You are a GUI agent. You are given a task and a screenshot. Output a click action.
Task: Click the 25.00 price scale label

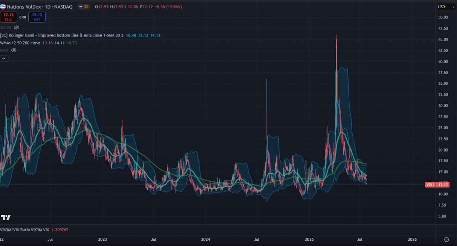(443, 128)
